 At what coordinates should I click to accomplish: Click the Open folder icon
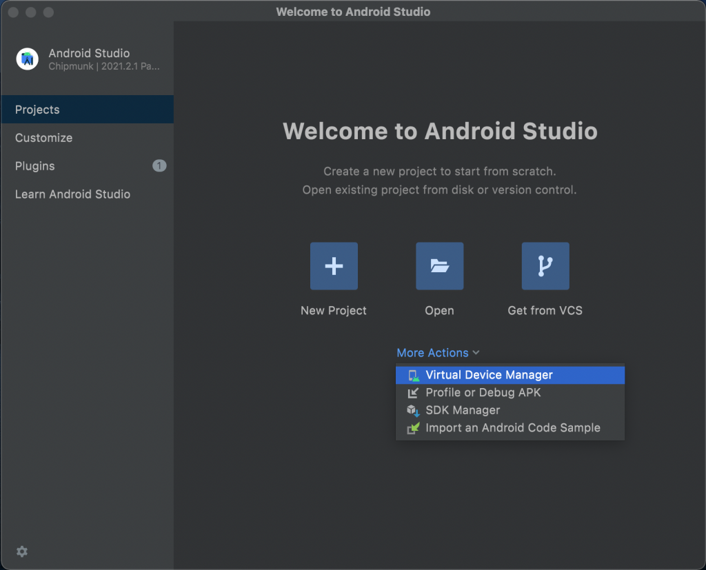(x=439, y=265)
